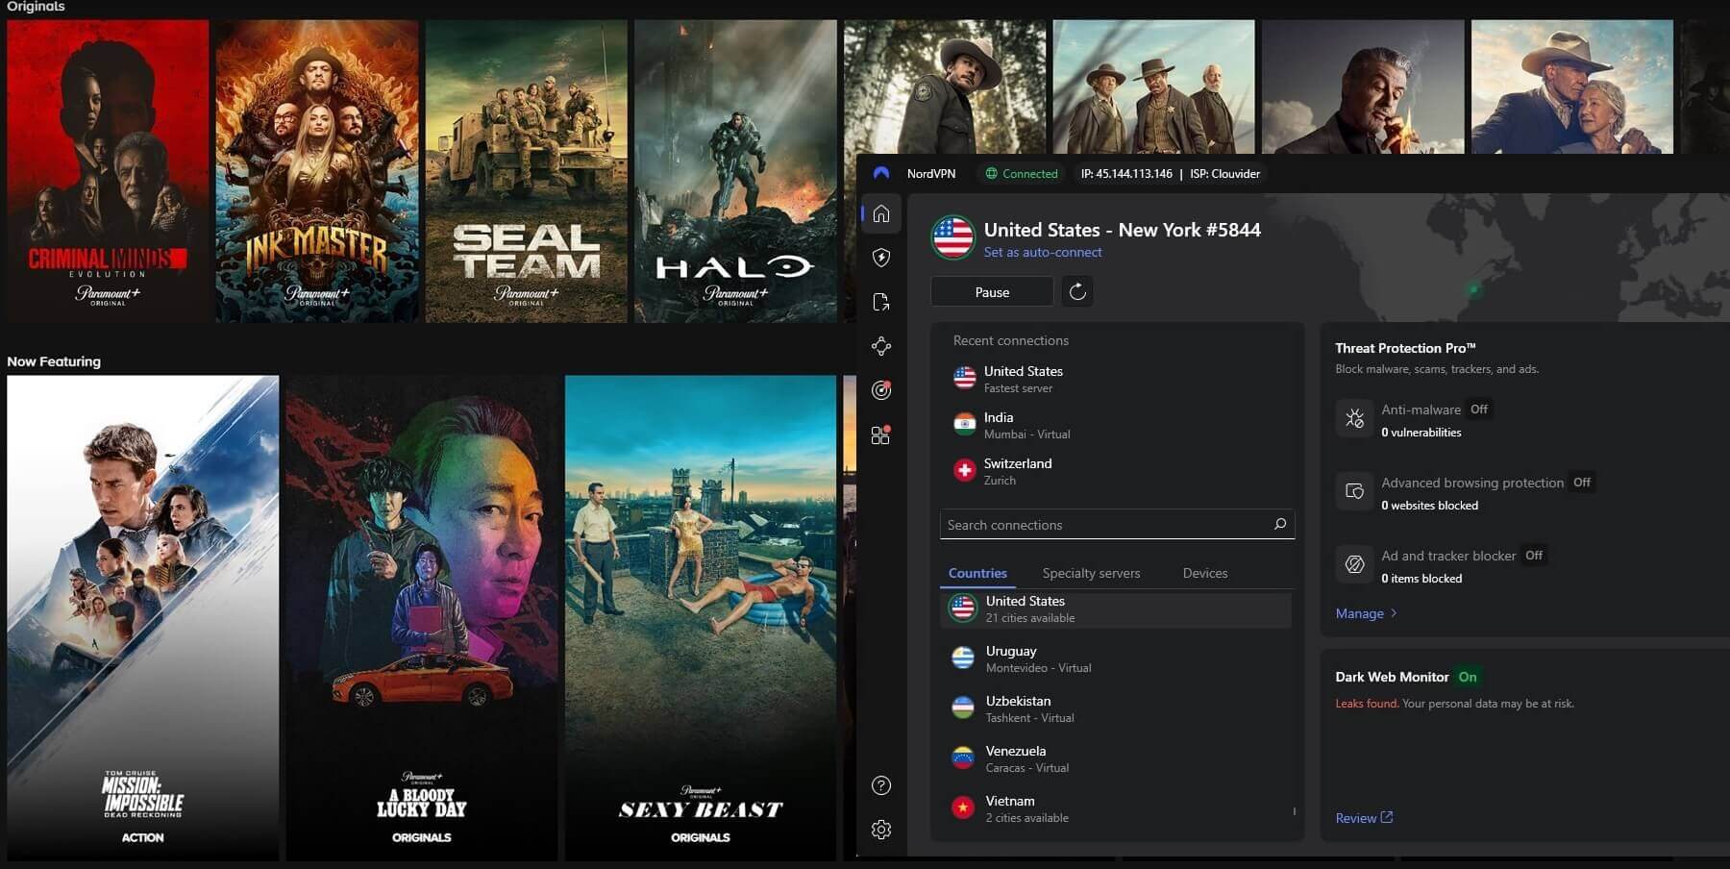1730x869 pixels.
Task: Turn on Advanced browsing protection
Action: [x=1582, y=483]
